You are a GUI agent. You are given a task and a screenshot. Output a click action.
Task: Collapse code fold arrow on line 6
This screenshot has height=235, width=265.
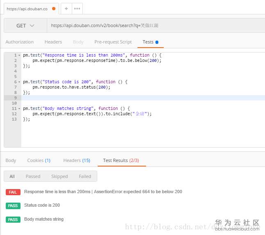click(19, 82)
